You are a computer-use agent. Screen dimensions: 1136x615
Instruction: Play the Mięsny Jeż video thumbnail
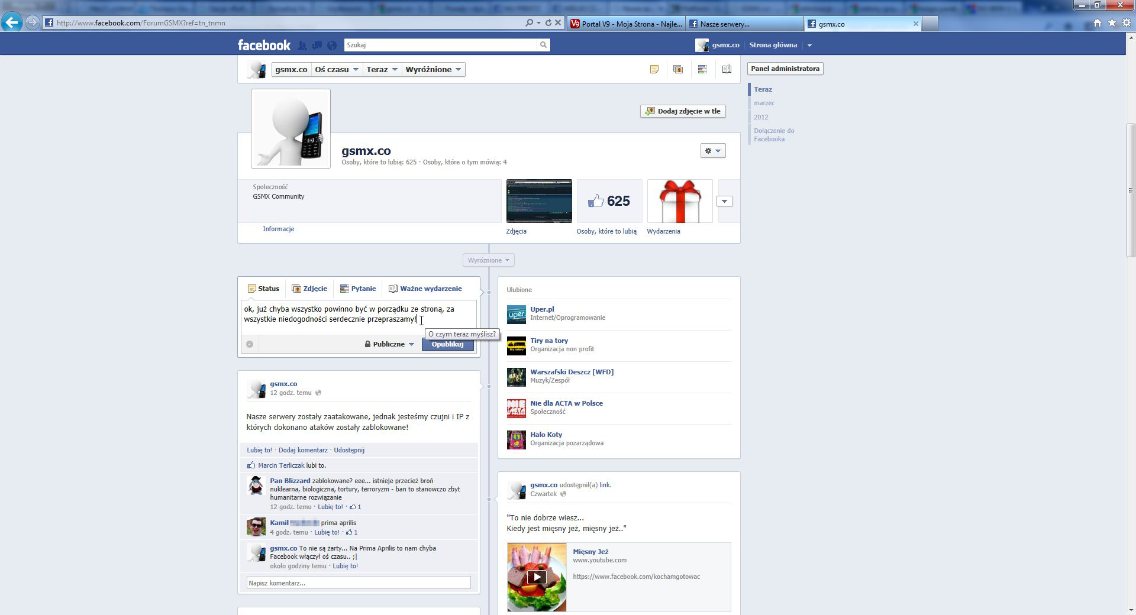pos(536,577)
